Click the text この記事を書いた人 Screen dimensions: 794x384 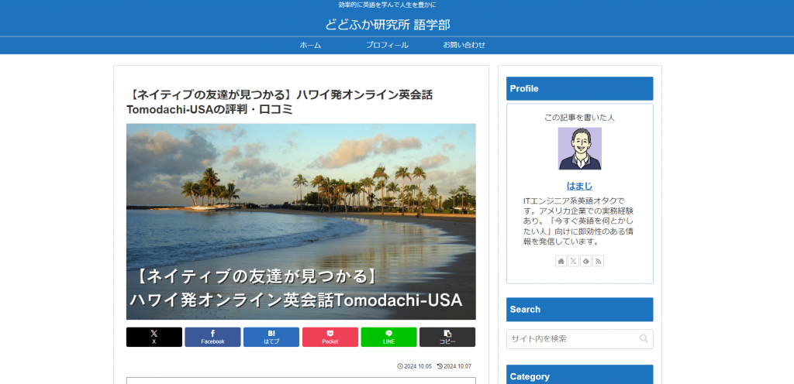coord(579,117)
